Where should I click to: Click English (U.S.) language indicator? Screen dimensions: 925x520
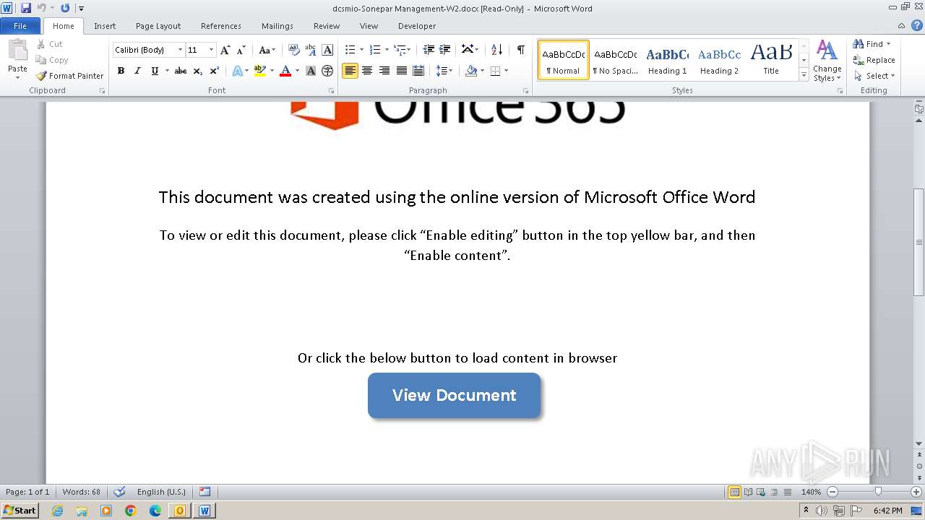(x=161, y=492)
